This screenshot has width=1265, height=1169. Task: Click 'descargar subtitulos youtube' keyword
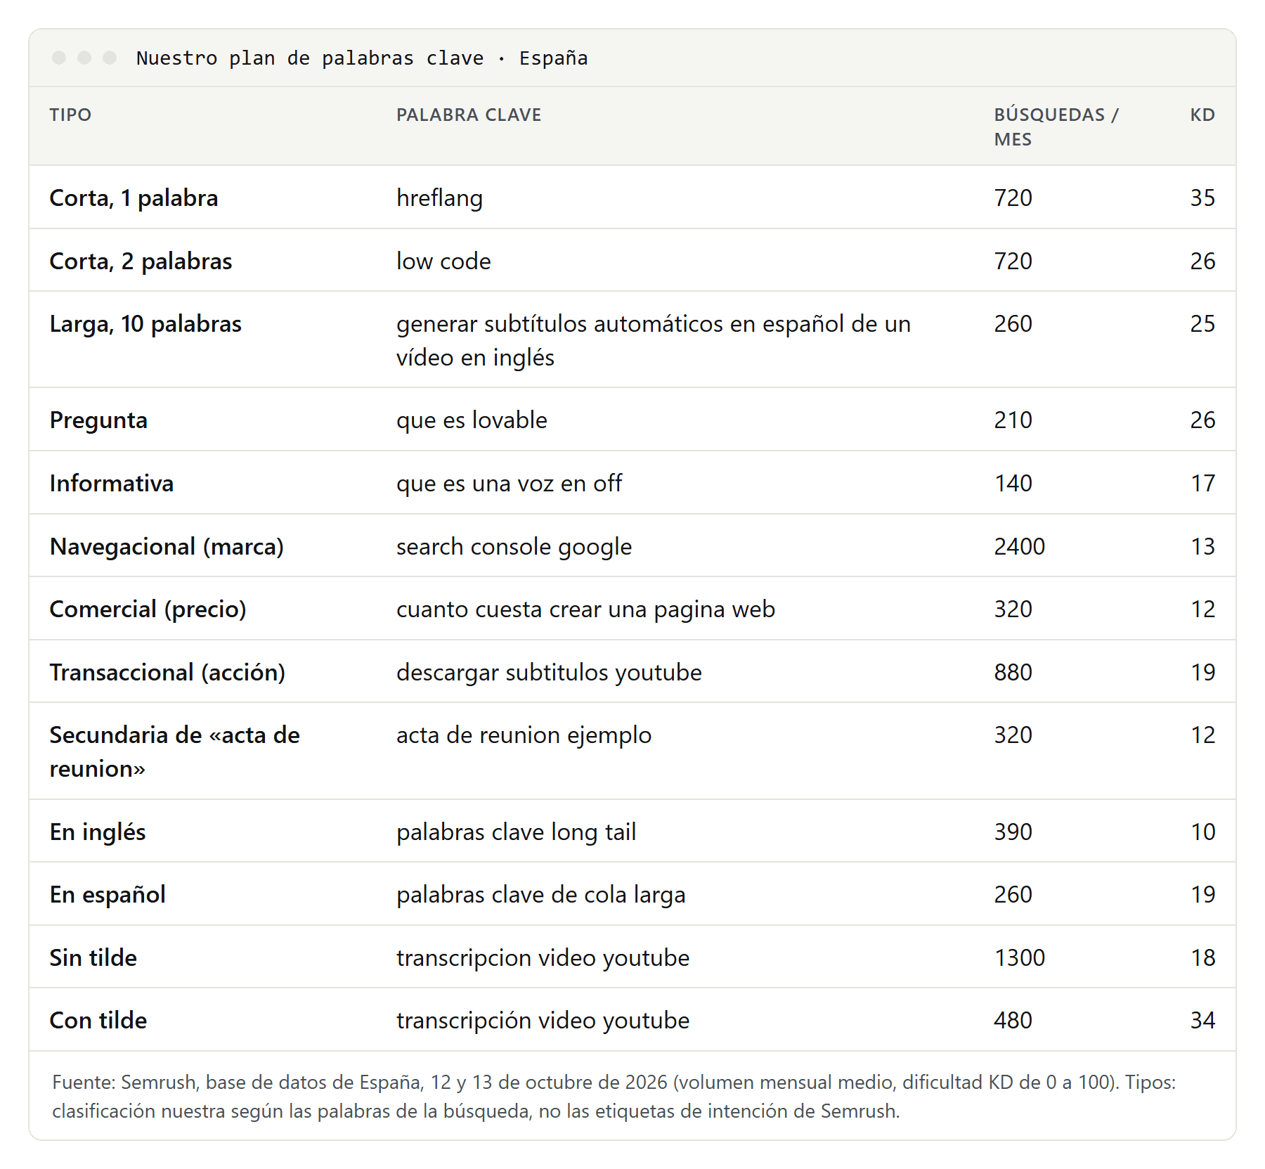[x=549, y=673]
